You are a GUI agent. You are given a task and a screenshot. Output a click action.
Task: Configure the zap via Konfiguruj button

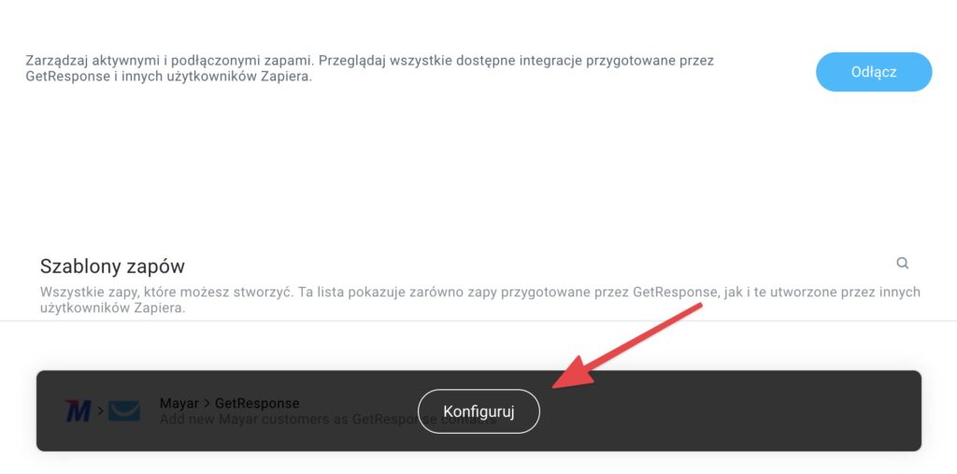[x=478, y=411]
